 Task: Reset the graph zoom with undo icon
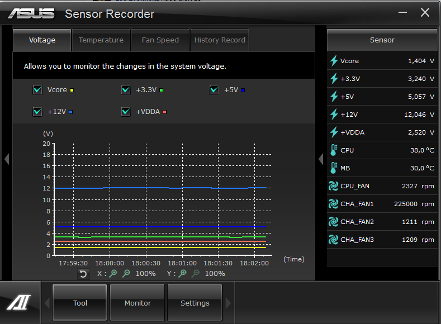(83, 274)
